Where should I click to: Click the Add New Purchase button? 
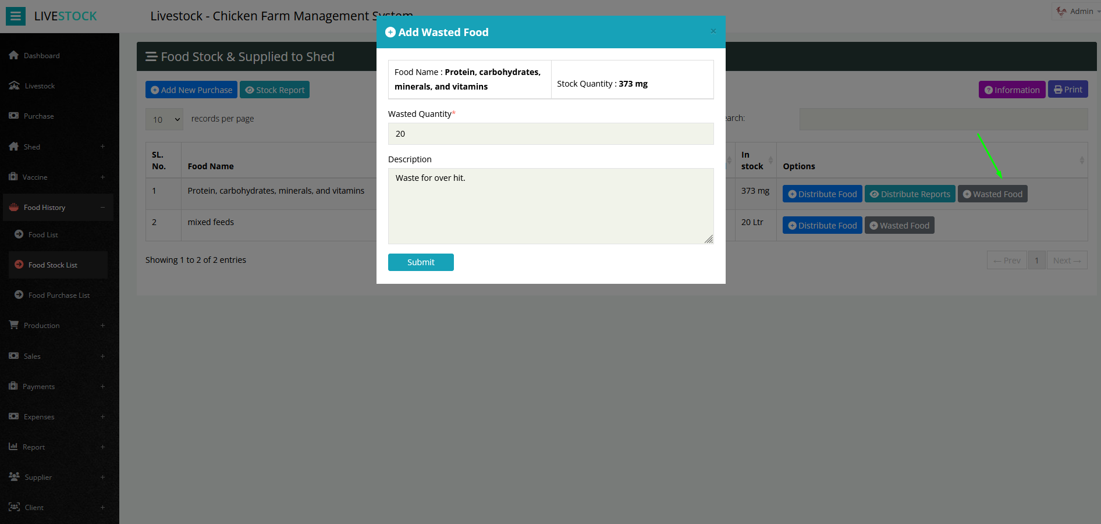(191, 90)
